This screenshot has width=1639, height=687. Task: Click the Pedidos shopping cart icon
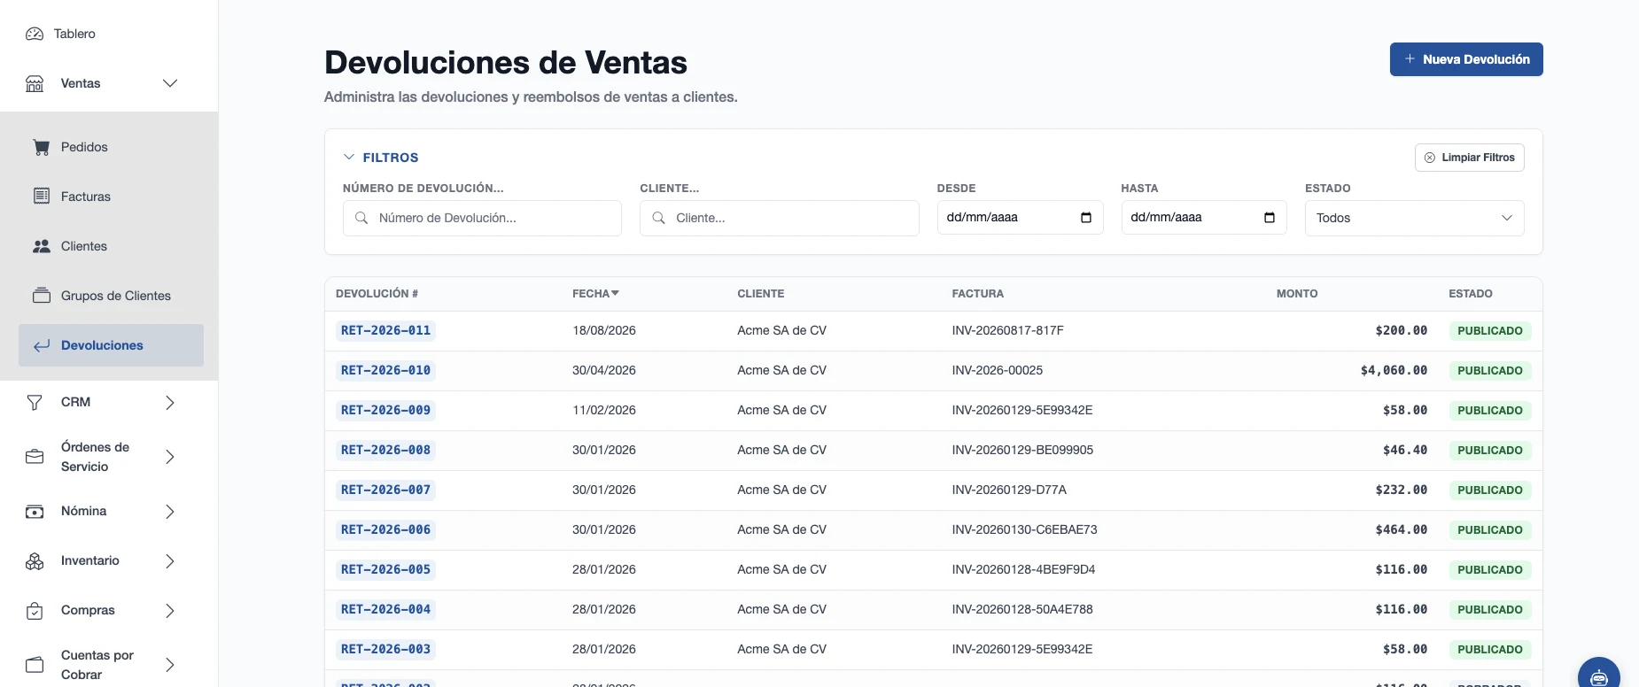42,147
